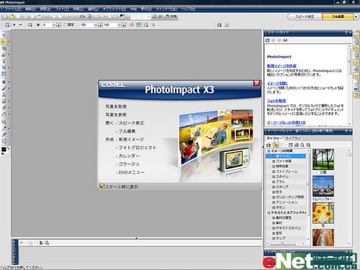Collapse the イメージの効果 tree group
This screenshot has width=360, height=270.
coord(269,151)
